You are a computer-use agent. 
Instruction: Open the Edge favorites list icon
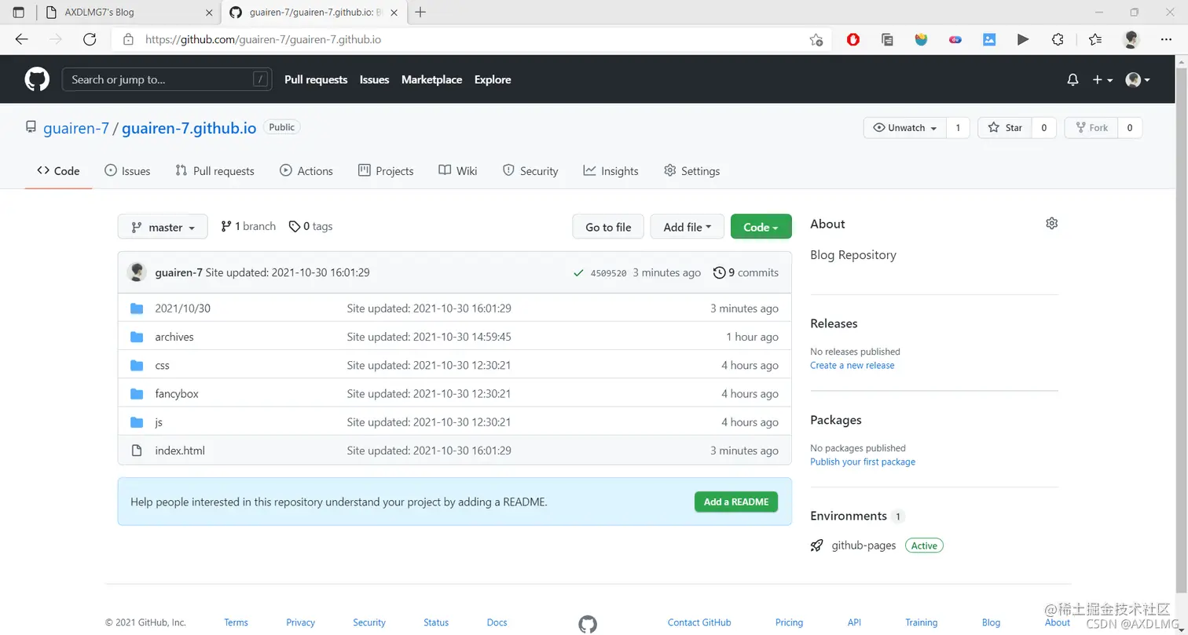click(1095, 39)
